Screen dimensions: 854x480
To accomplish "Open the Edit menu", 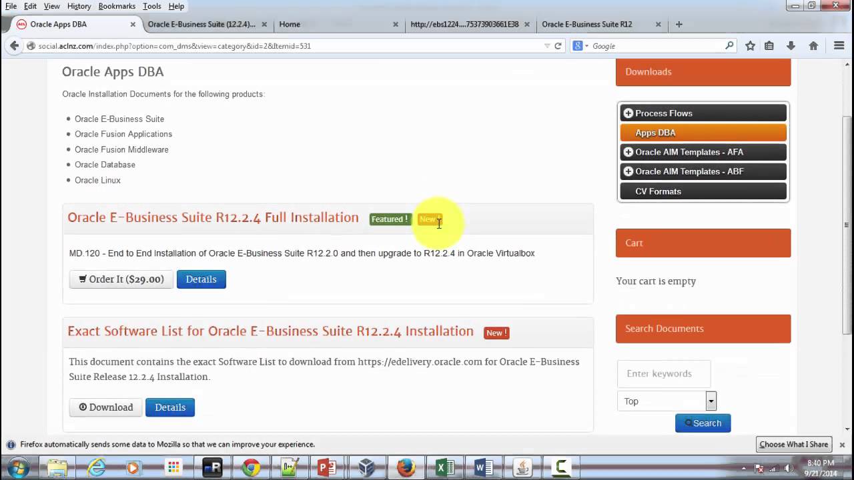I will (31, 6).
